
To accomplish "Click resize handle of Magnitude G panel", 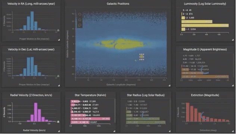I will (233, 85).
